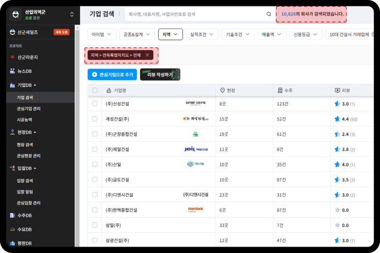Screen dimensions: 380x253
Task: Click the 기업DB building icon
Action: [x=12, y=85]
